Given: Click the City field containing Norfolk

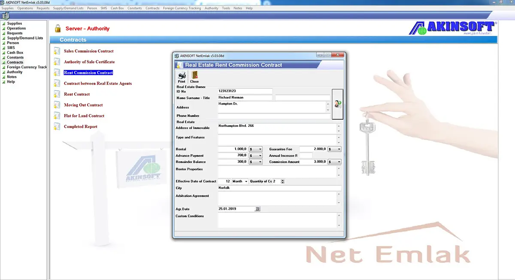Looking at the screenshot, I should 279,188.
